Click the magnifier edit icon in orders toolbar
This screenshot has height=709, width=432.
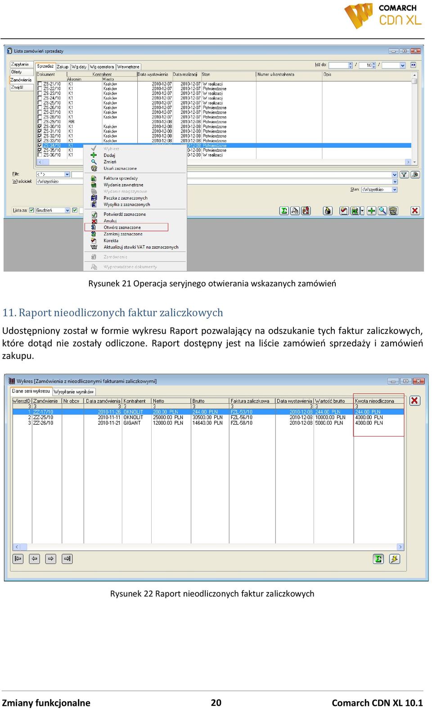[382, 211]
